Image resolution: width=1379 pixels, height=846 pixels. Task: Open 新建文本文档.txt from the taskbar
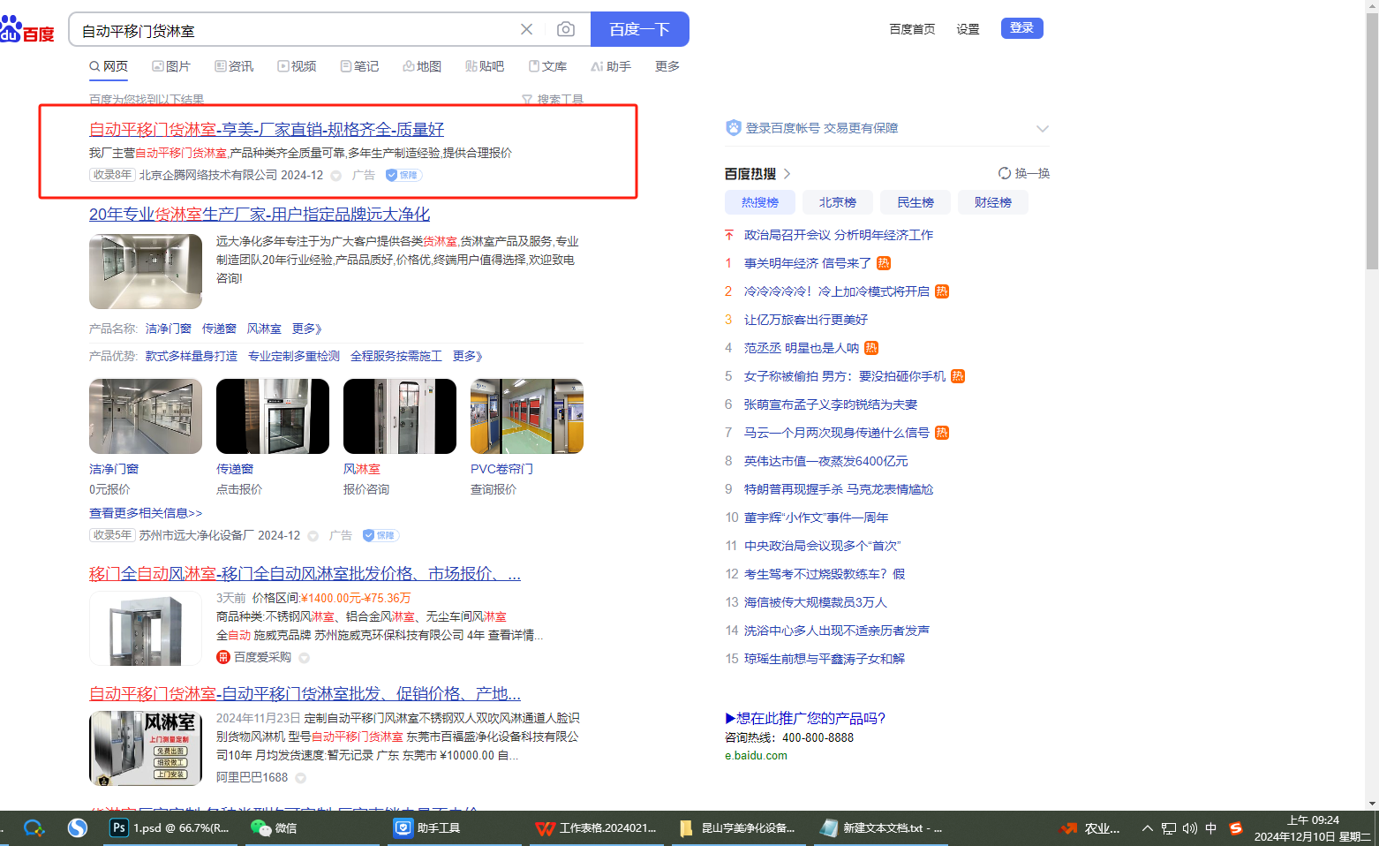coord(881,828)
